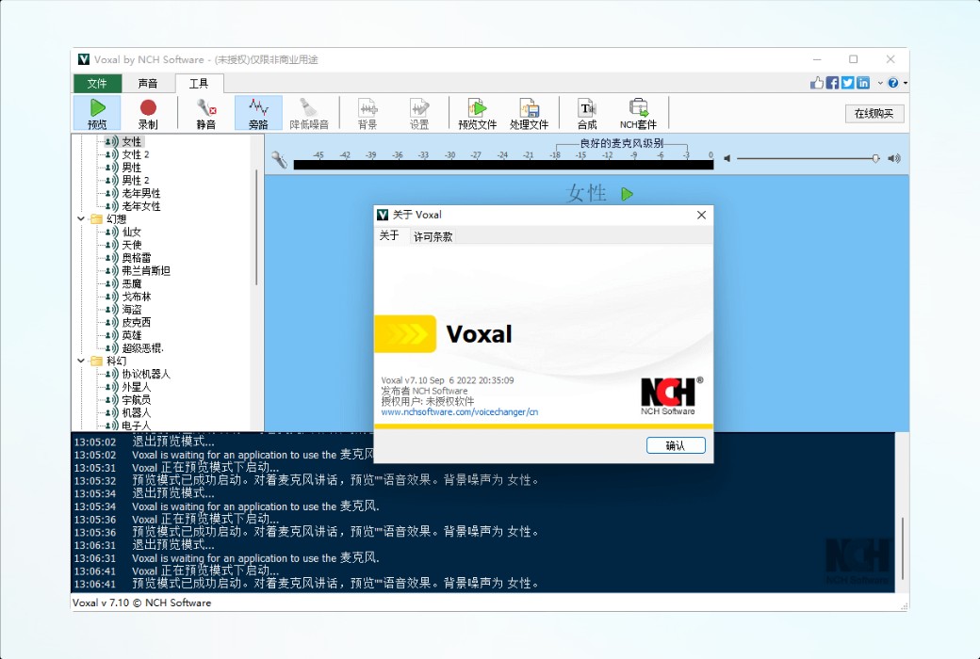980x659 pixels.
Task: Open the 文件 file menu tab
Action: click(97, 83)
